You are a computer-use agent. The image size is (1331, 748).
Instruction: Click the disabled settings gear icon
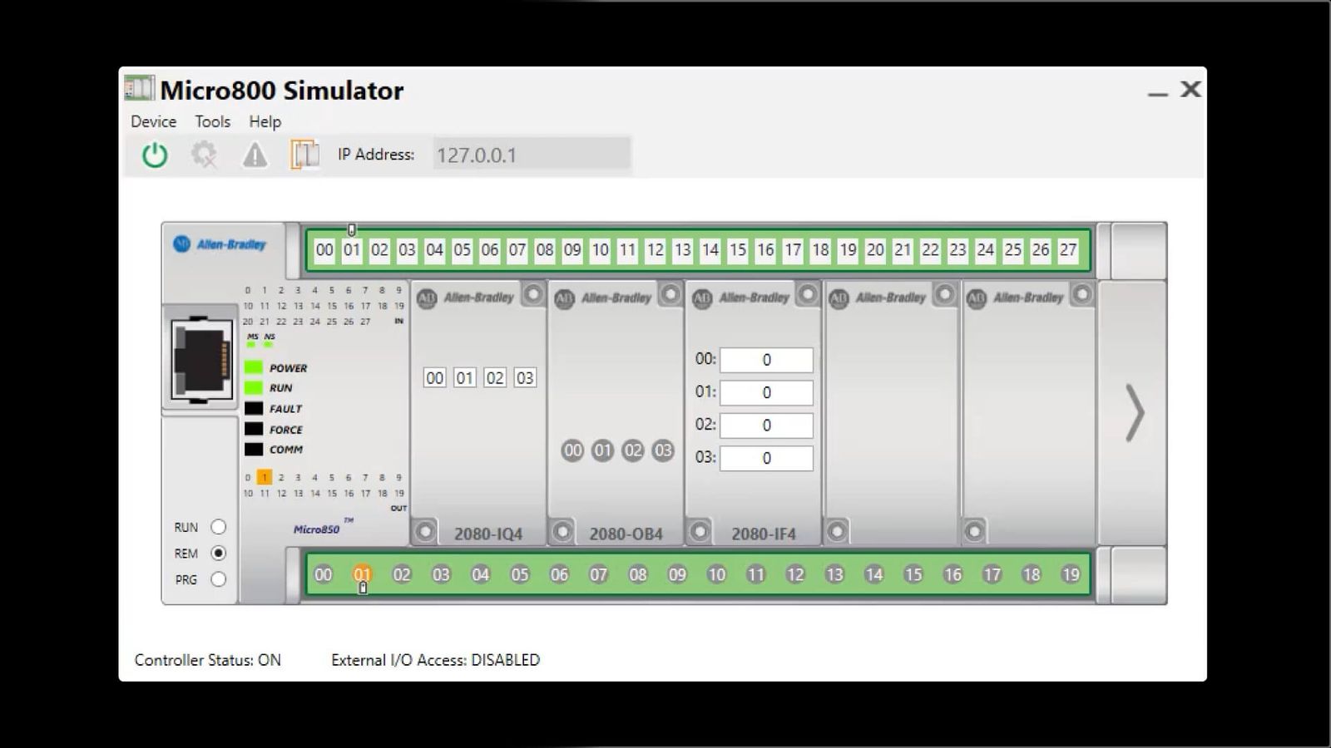tap(204, 155)
